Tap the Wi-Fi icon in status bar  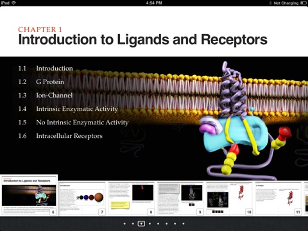[x=14, y=3]
